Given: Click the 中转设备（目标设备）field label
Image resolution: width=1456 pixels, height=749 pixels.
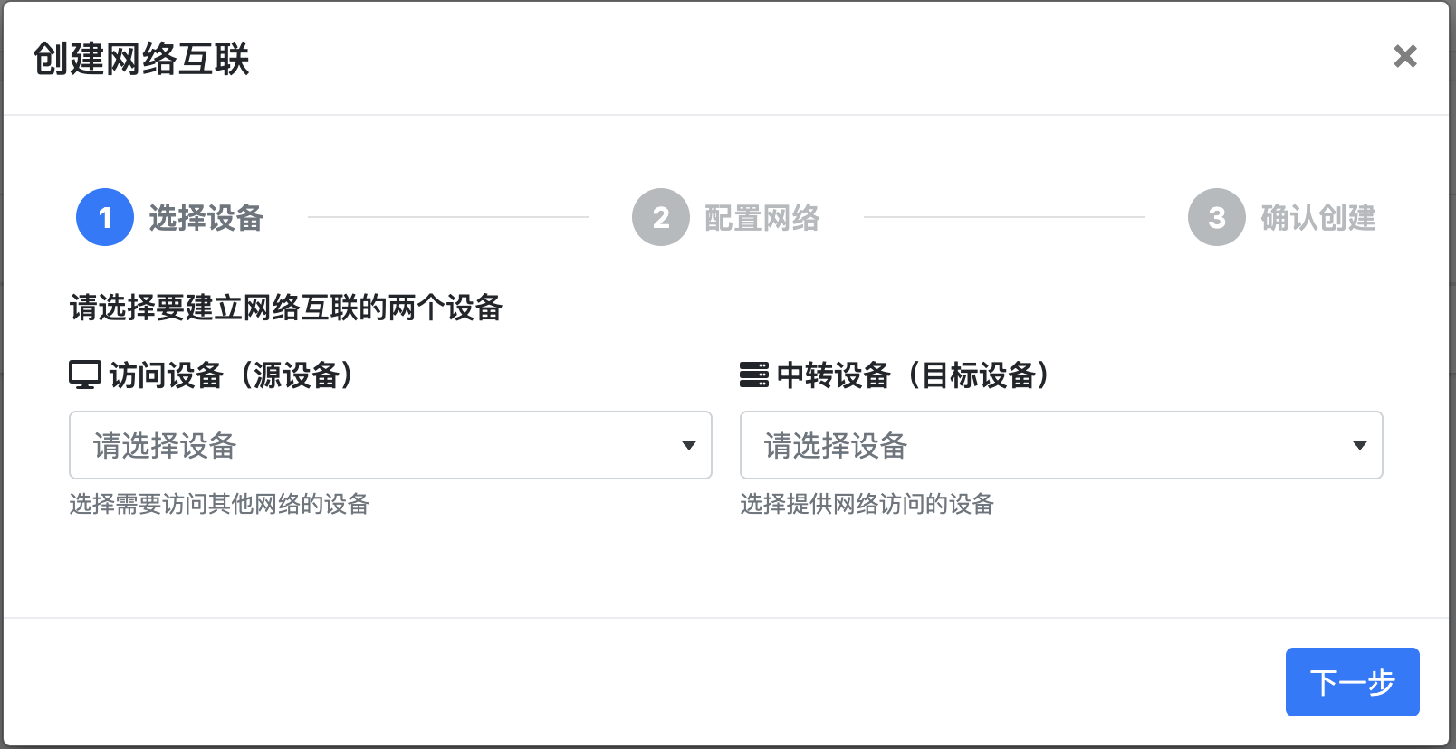Looking at the screenshot, I should coord(914,374).
